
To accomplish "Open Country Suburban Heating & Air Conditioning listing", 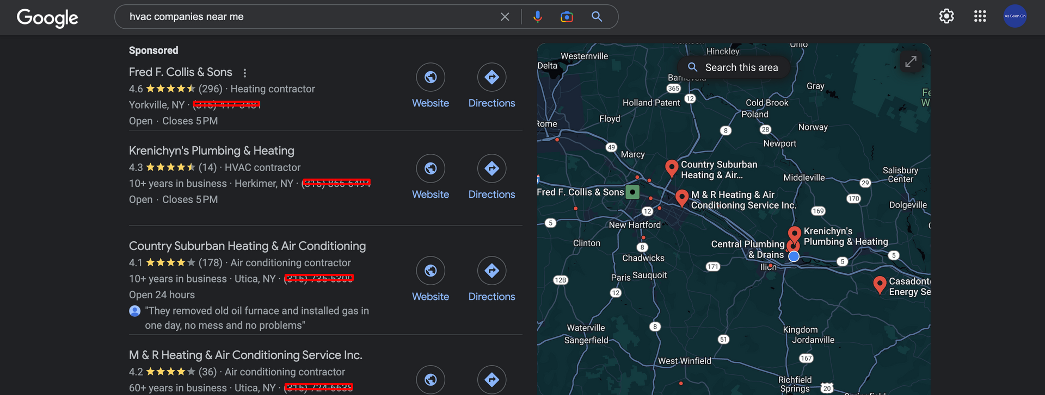I will (247, 246).
